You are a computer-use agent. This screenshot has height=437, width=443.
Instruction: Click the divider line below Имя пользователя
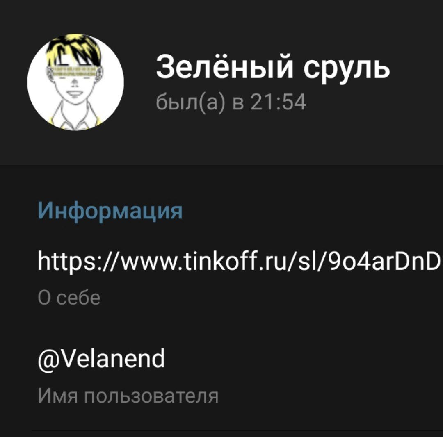[x=237, y=430]
